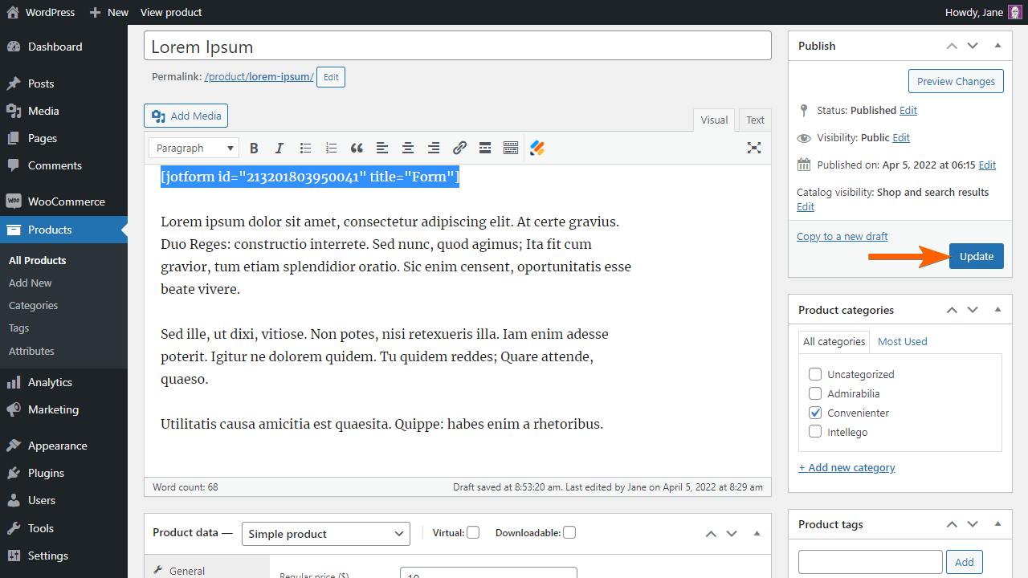Open the Most Used categories tab
This screenshot has height=578, width=1028.
click(902, 341)
